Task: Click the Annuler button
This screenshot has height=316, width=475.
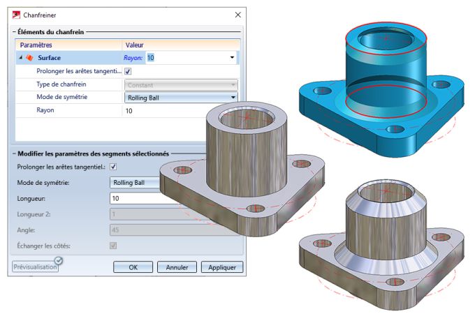Action: (176, 267)
